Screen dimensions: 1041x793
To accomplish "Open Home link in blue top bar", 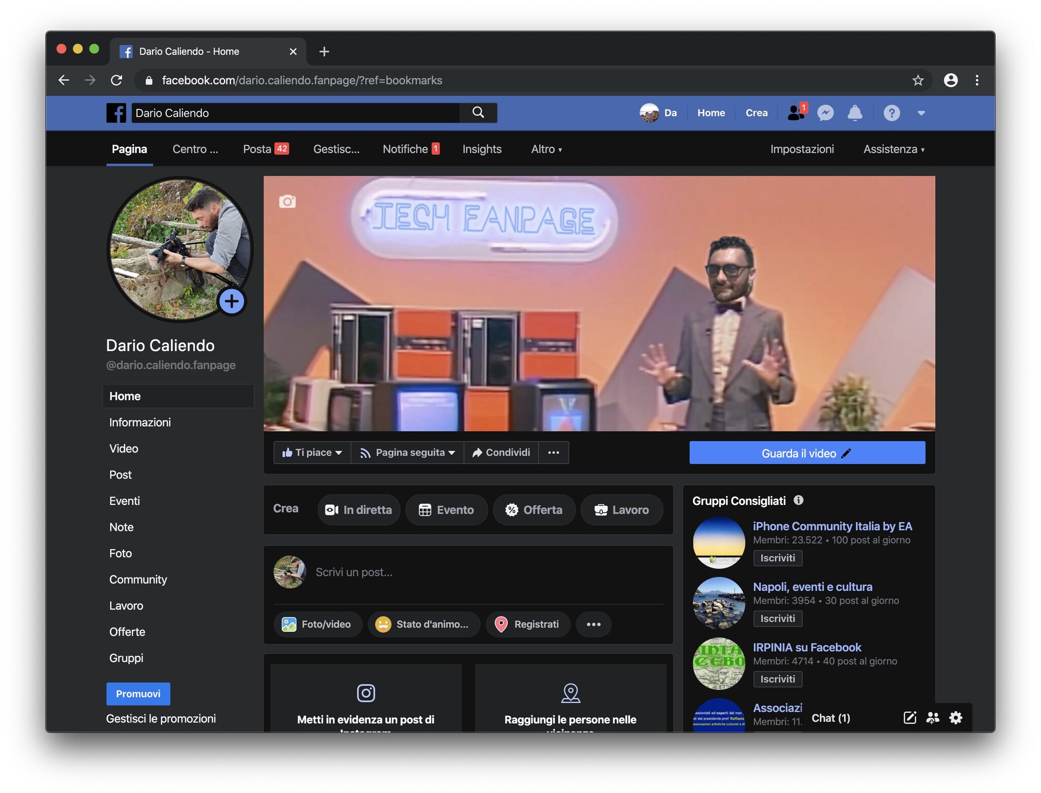I will pos(711,113).
